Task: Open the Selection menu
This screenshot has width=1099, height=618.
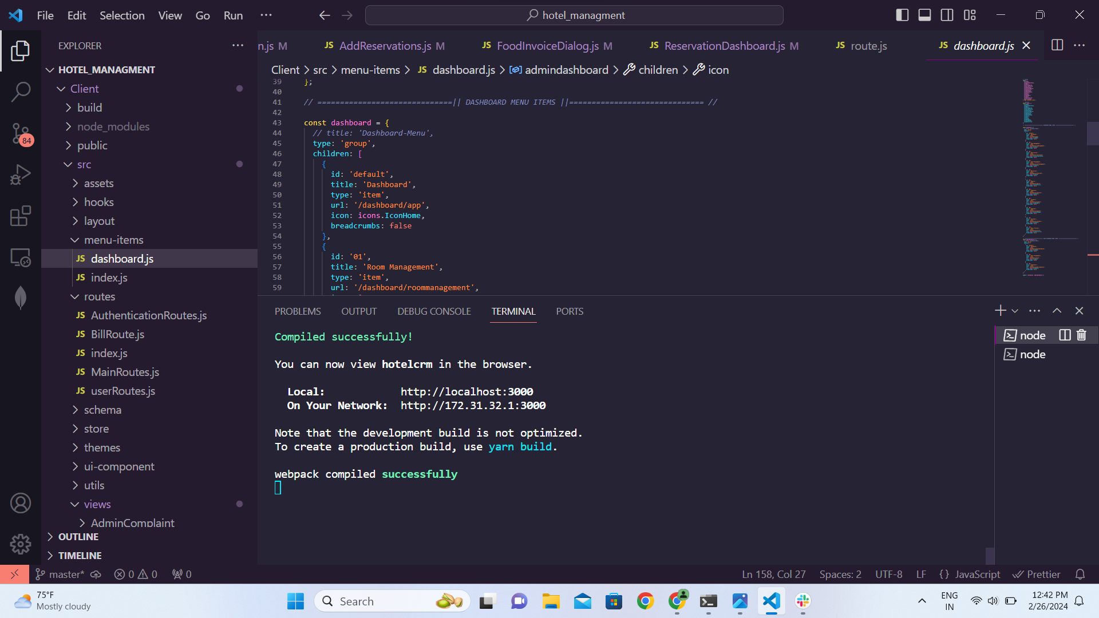Action: point(122,15)
